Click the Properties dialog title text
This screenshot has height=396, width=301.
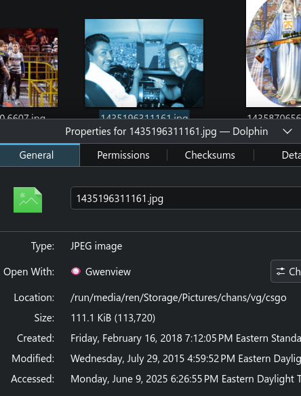(x=166, y=132)
